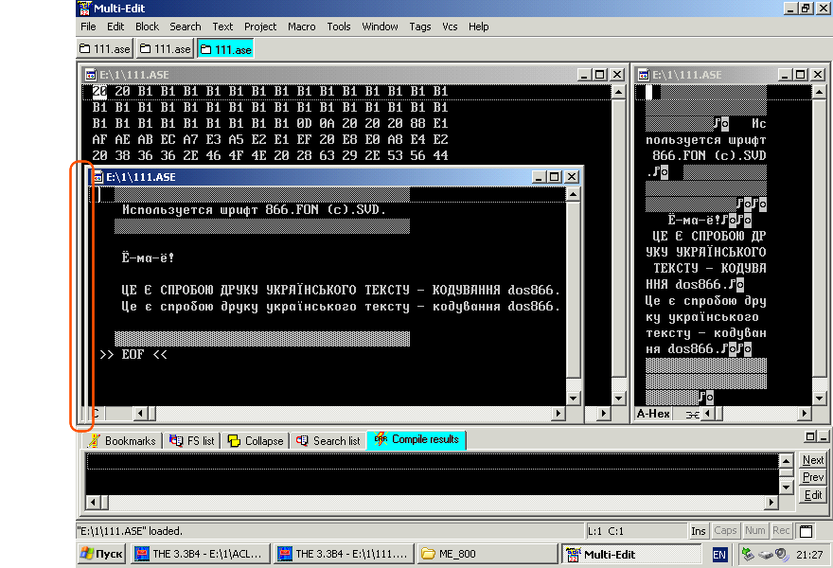The width and height of the screenshot is (833, 568).
Task: Click left arrow of front window horizontal scrollbar
Action: click(x=140, y=413)
